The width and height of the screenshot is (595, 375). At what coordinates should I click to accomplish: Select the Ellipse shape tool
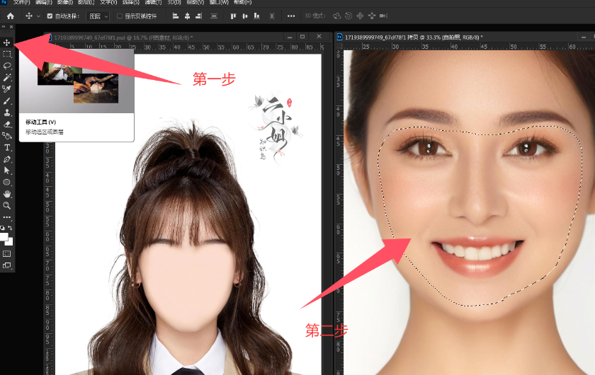(7, 183)
